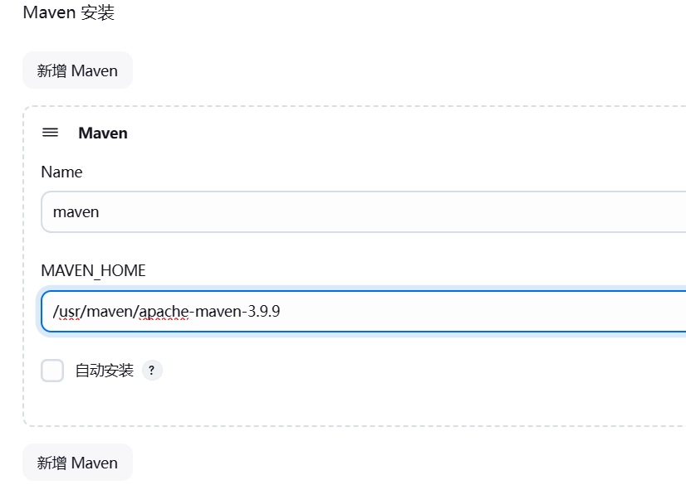The height and width of the screenshot is (485, 686).
Task: Grab the Maven entry drag handle icon
Action: [51, 133]
